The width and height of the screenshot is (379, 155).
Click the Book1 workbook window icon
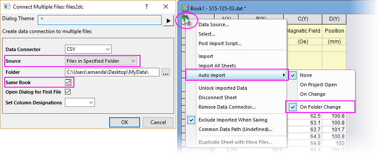185,8
